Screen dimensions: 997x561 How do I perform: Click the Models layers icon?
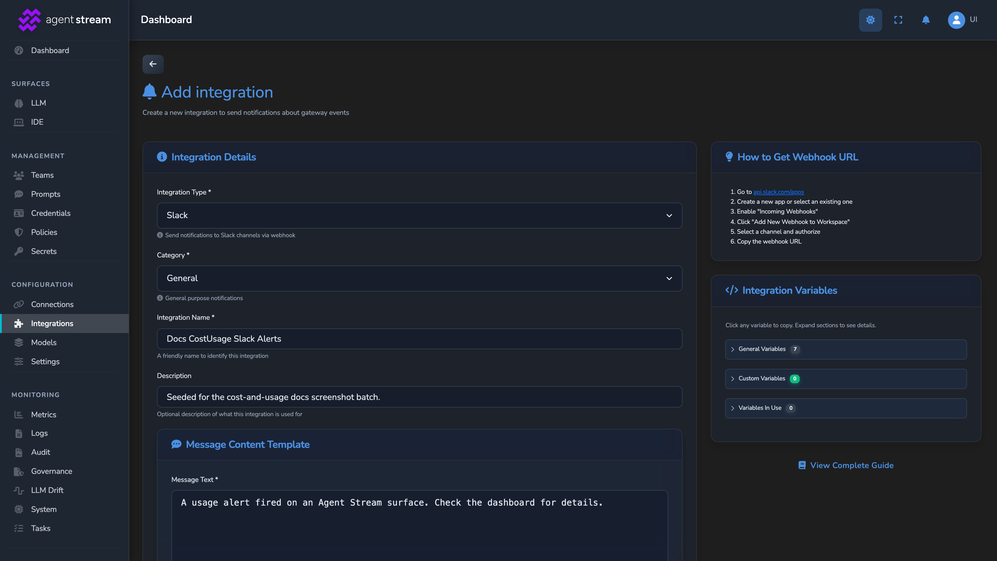pyautogui.click(x=18, y=342)
